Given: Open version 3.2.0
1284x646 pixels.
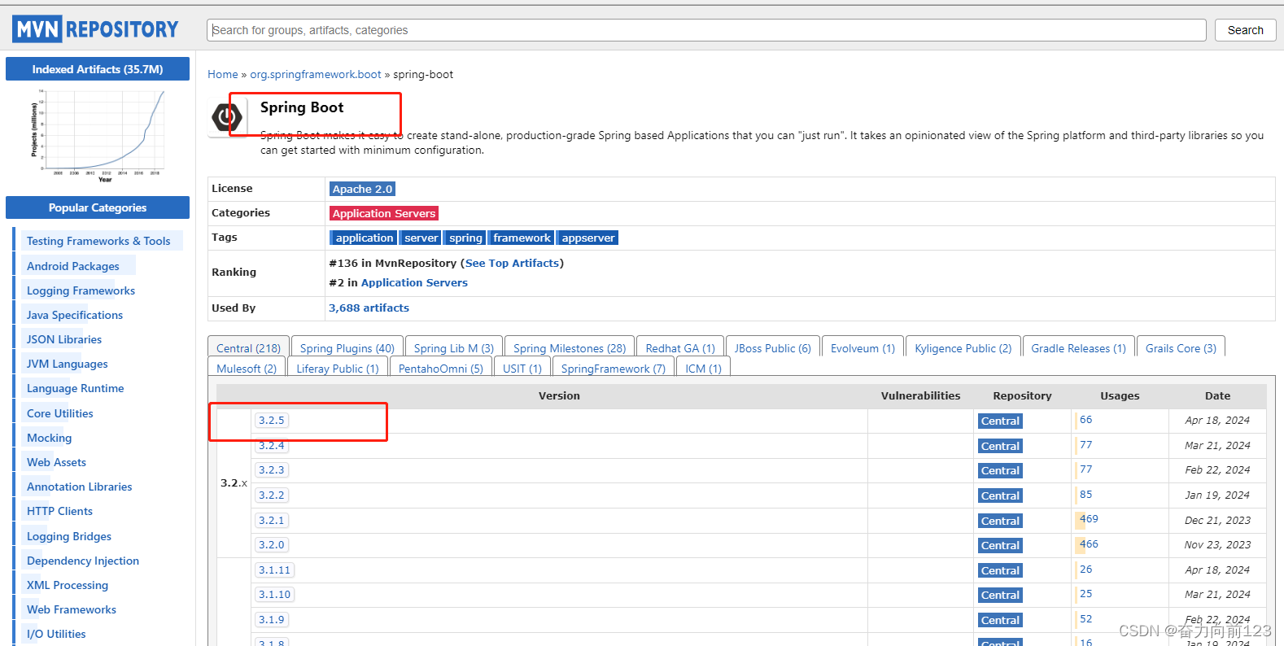Looking at the screenshot, I should pyautogui.click(x=272, y=545).
